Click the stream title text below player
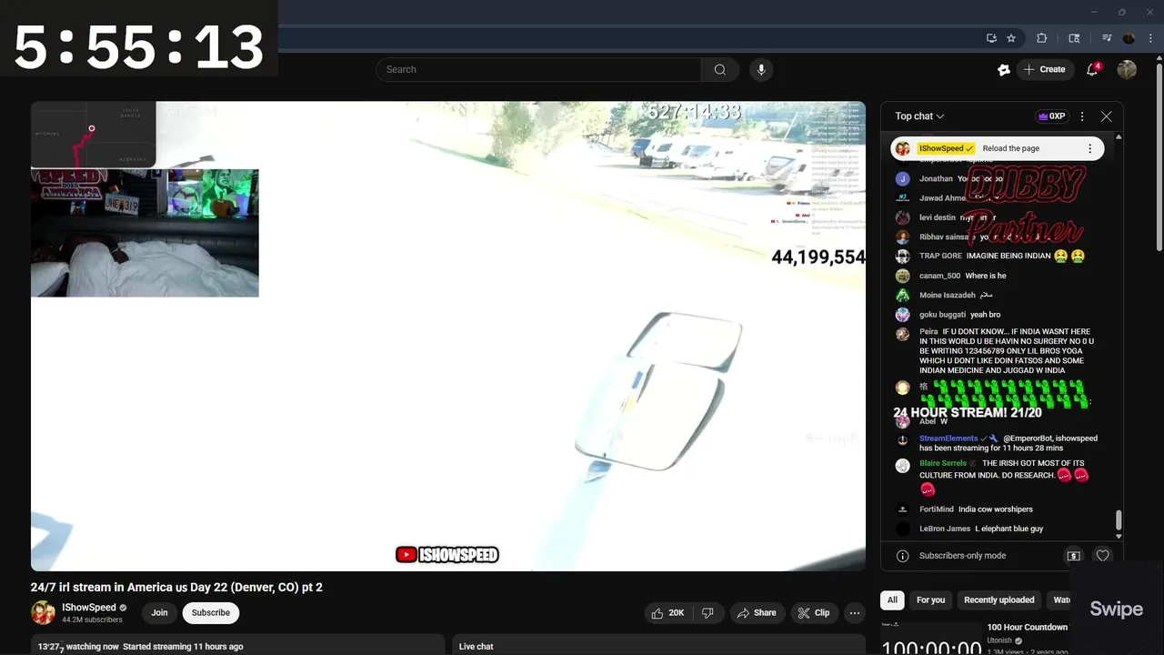 click(x=176, y=588)
